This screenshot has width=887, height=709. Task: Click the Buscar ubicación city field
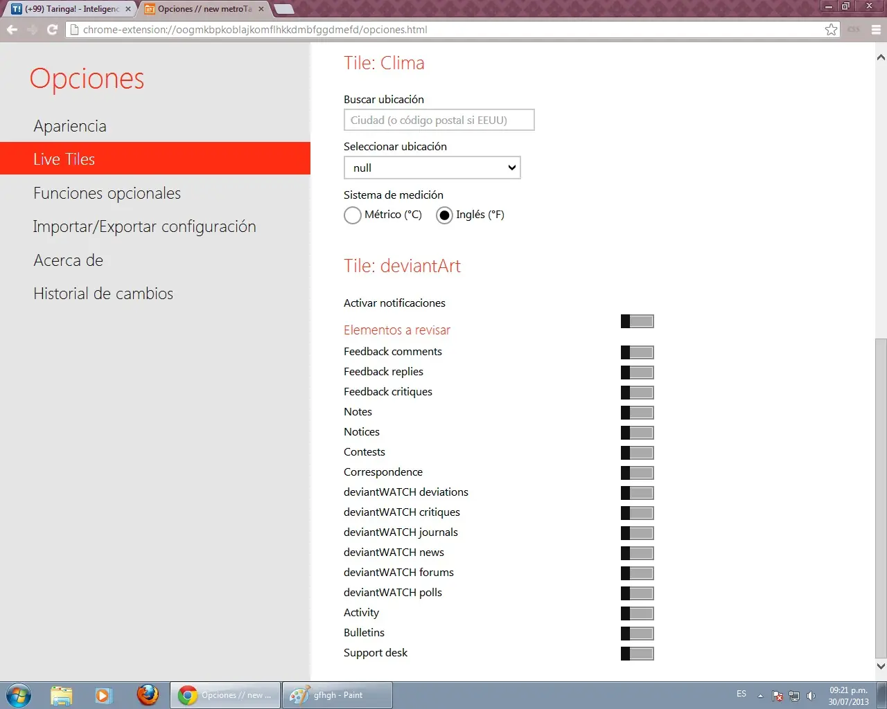click(439, 120)
